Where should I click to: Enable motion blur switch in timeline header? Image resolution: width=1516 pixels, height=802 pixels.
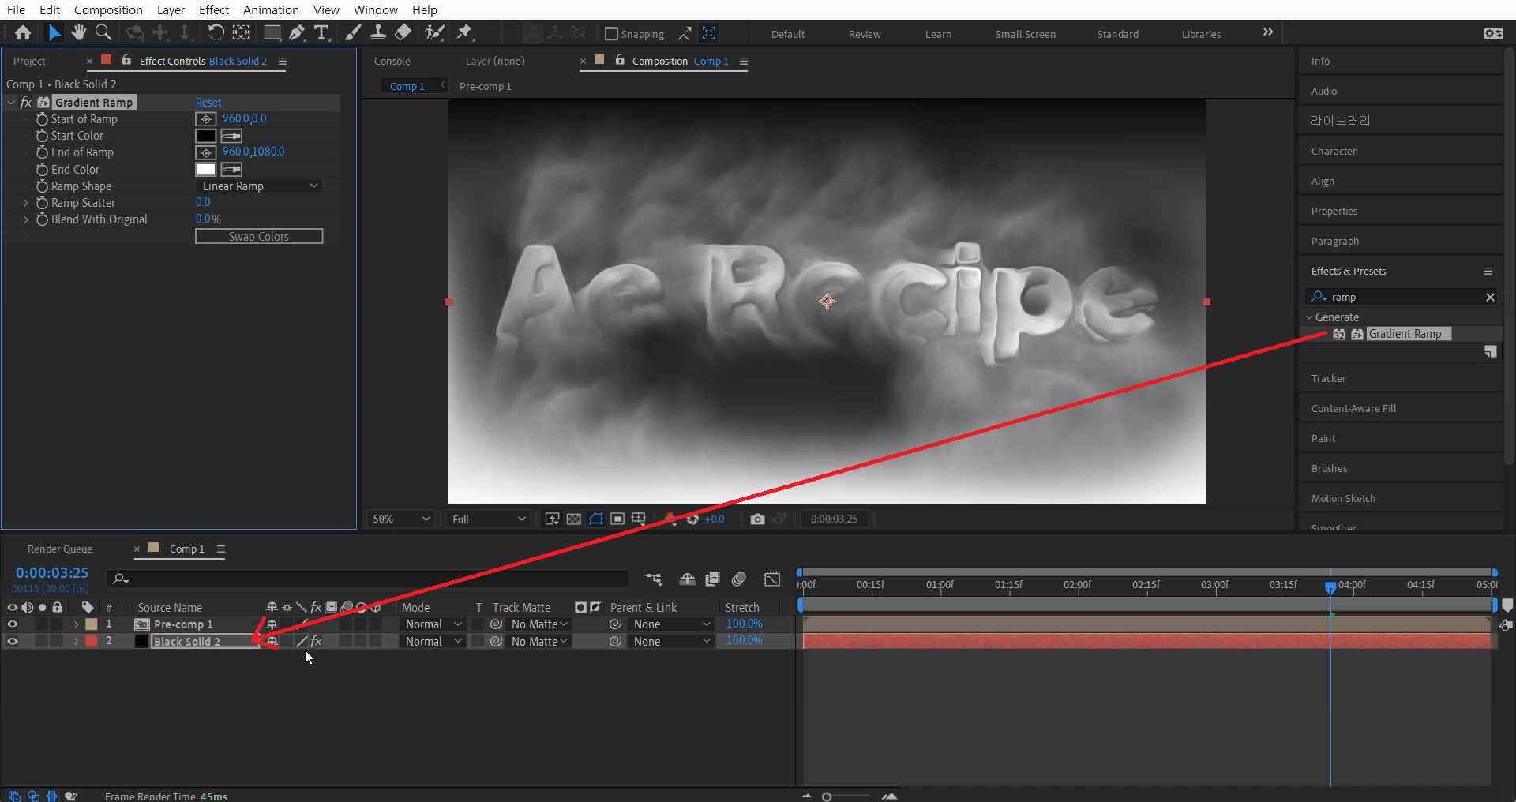coord(739,579)
